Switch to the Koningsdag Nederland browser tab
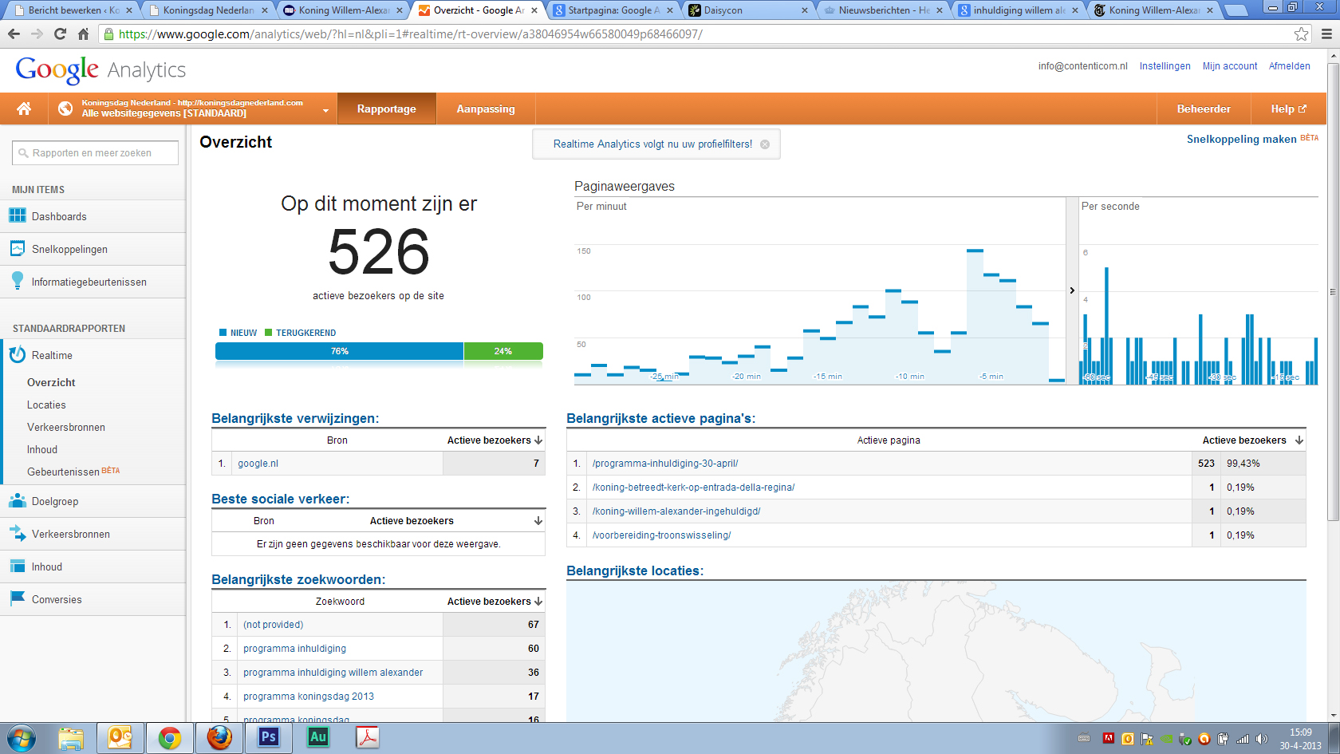This screenshot has width=1340, height=754. click(209, 10)
